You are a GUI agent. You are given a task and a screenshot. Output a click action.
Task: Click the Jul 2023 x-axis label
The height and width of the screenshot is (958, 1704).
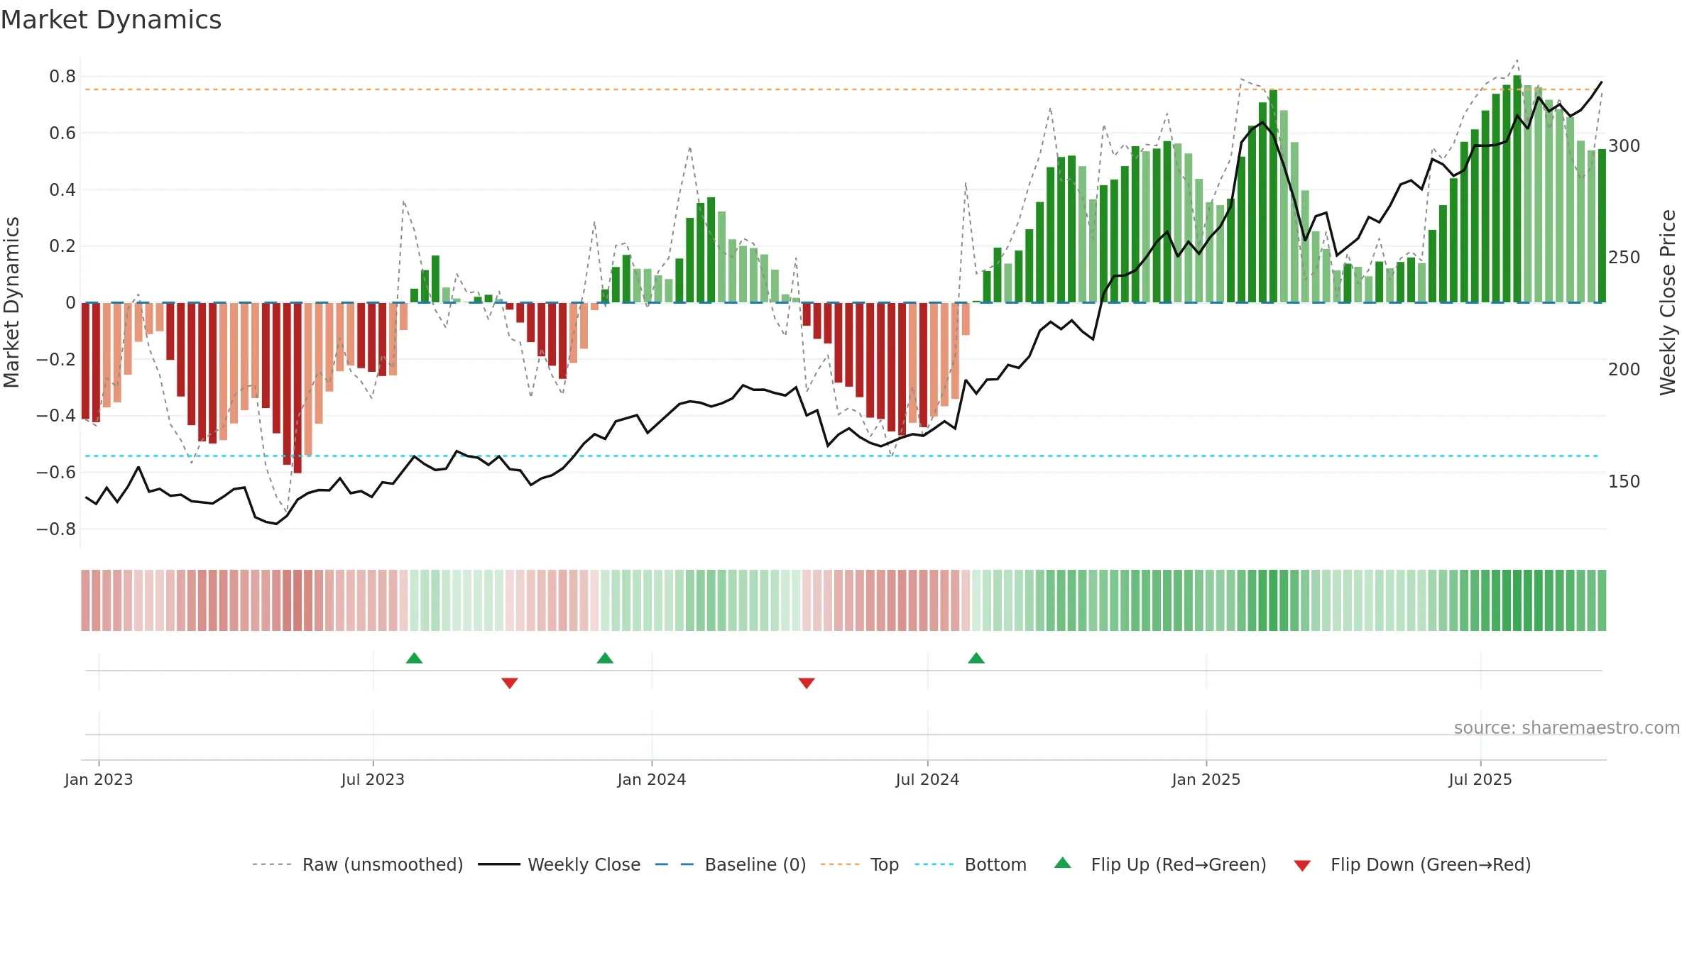(373, 779)
